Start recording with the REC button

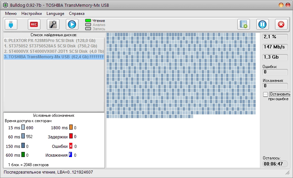pos(34,24)
